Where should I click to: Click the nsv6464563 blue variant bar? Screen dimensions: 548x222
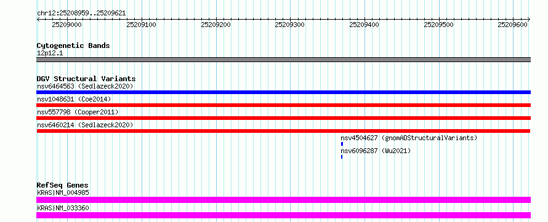tap(283, 92)
